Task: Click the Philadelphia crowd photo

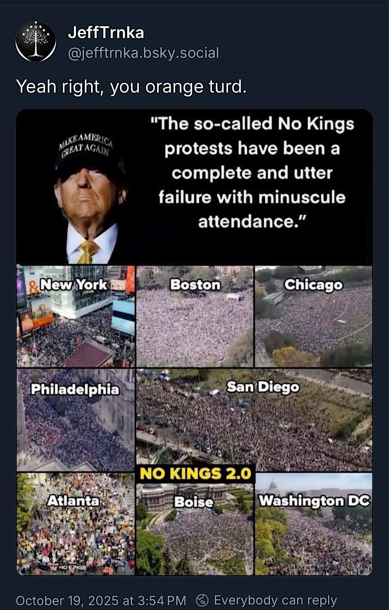Action: (x=76, y=420)
